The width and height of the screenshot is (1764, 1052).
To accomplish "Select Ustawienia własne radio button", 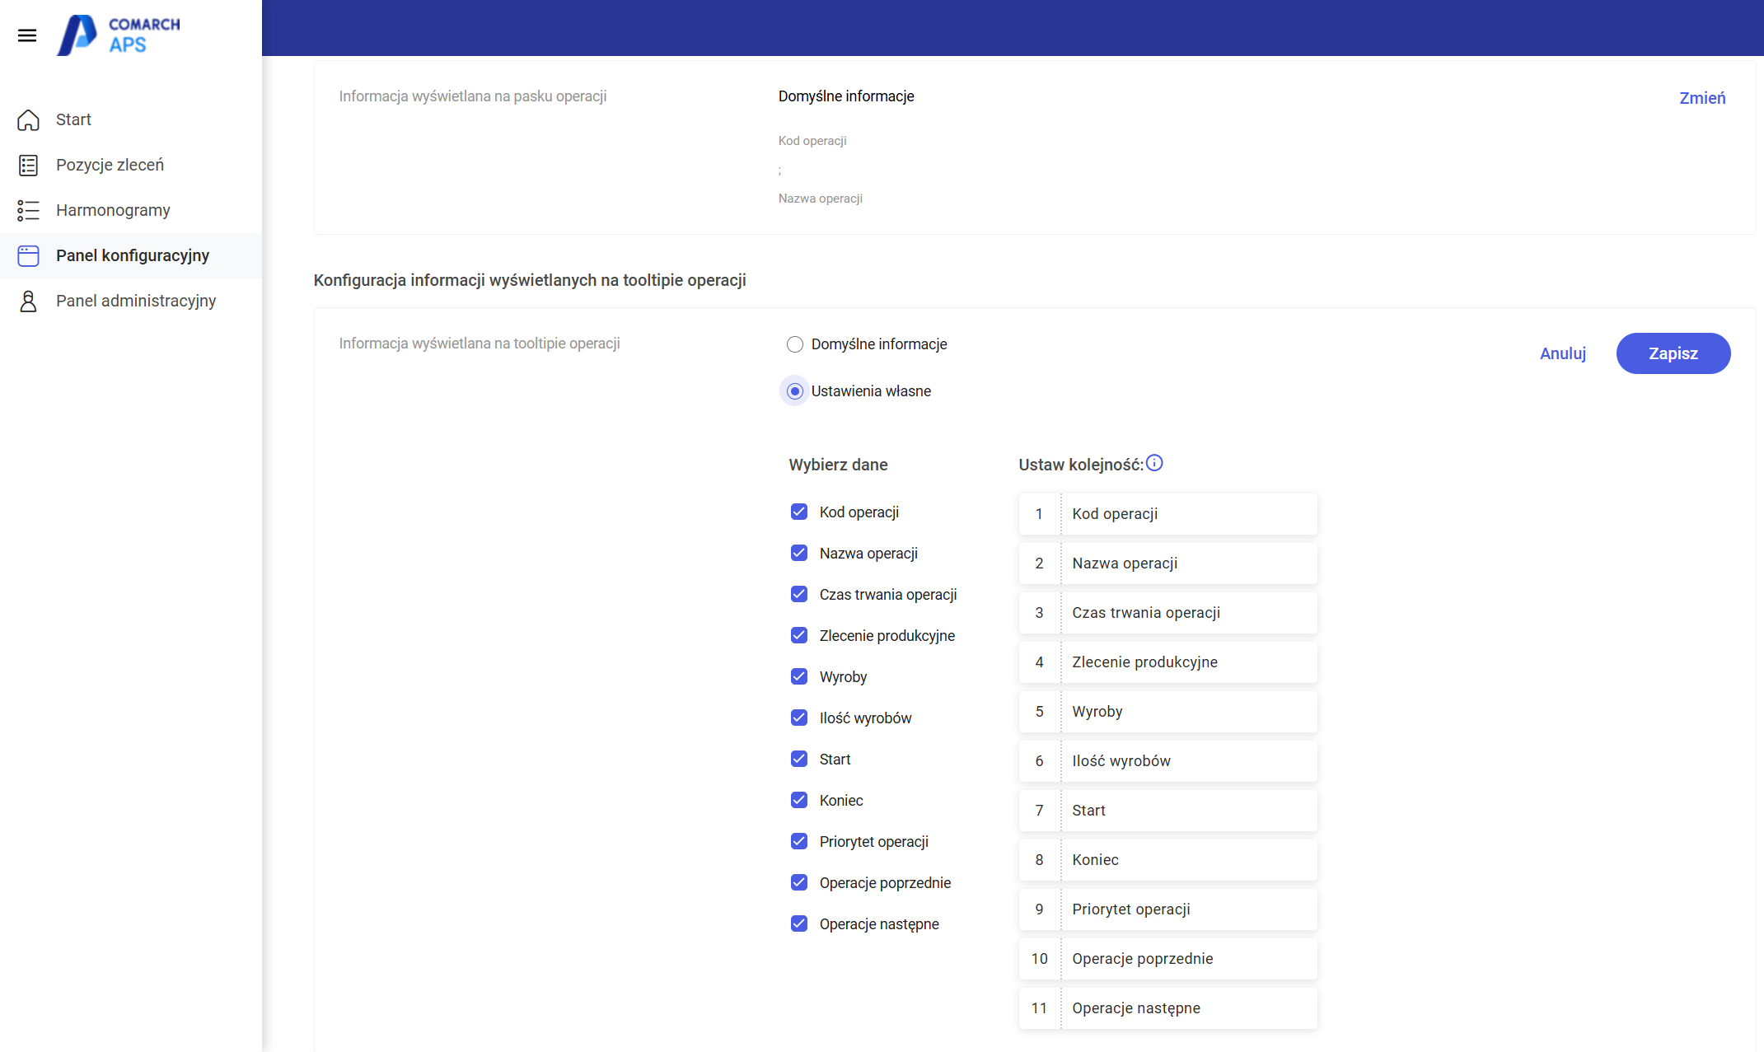I will tap(793, 390).
